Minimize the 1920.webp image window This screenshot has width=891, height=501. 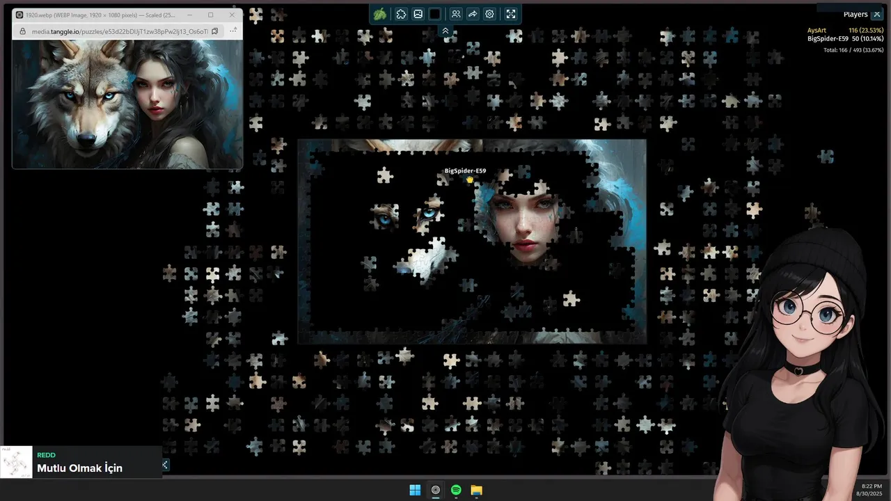(189, 15)
